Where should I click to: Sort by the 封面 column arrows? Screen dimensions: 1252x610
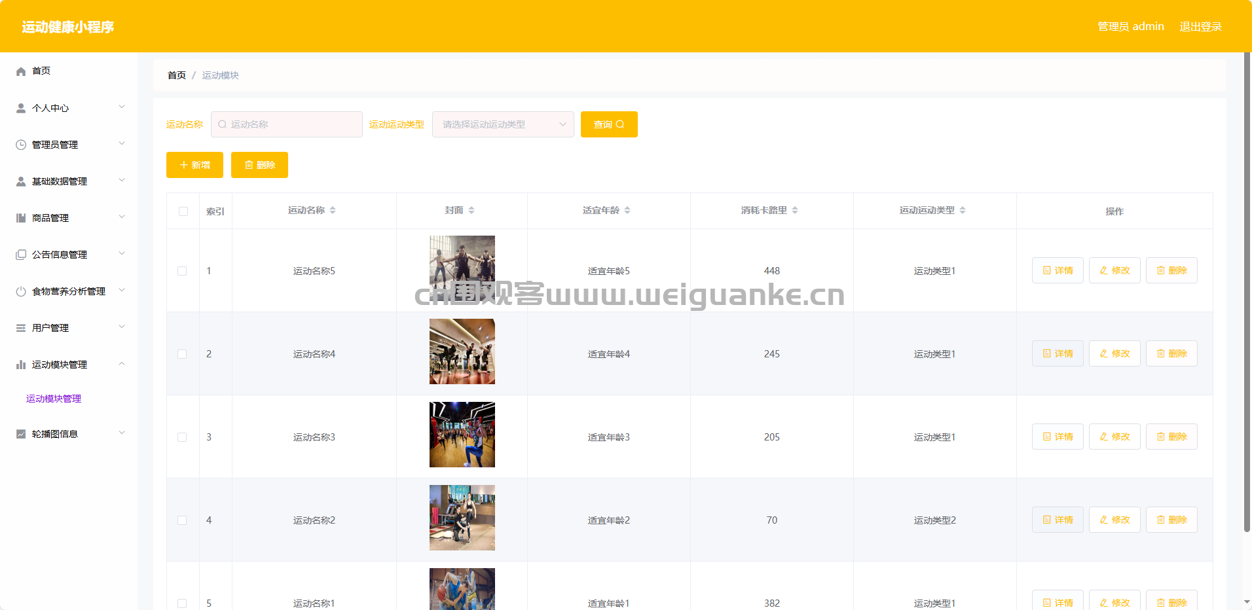tap(471, 210)
